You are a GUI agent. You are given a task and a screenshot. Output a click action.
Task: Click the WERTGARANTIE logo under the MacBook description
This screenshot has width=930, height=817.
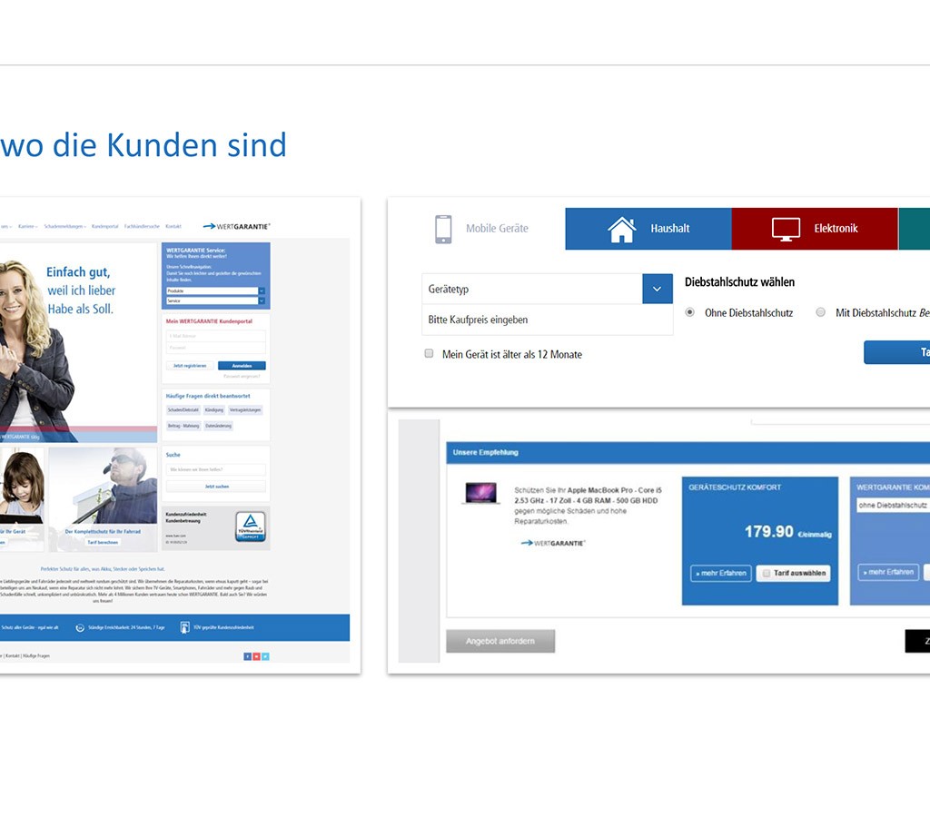[x=553, y=543]
